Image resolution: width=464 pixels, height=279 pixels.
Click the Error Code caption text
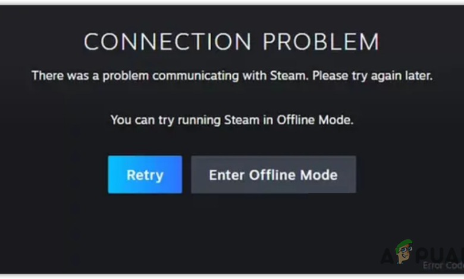point(443,265)
